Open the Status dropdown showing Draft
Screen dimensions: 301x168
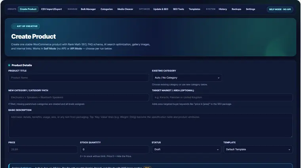(x=186, y=149)
